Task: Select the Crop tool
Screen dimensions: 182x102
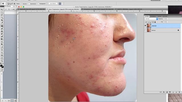Action: tap(2, 20)
